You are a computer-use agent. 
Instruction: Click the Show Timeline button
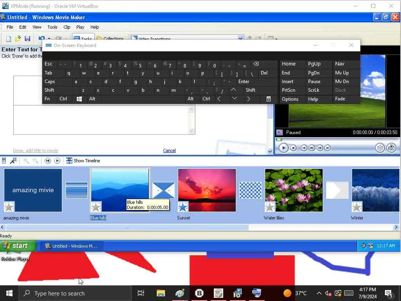(83, 161)
